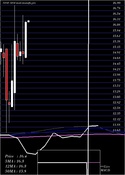Select the 14.45 price axis label
This screenshot has height=175, width=125.
(x=116, y=64)
